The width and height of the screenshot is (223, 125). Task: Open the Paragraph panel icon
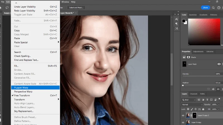tap(176, 24)
